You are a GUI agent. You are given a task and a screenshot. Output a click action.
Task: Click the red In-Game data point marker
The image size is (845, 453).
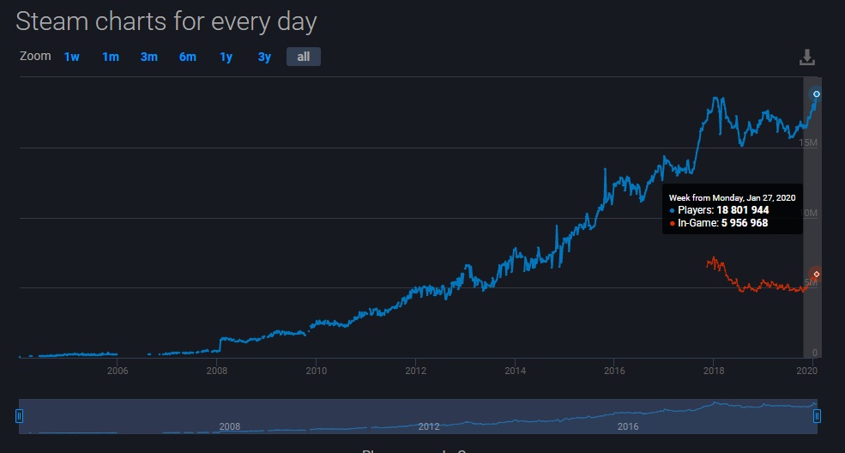[817, 274]
